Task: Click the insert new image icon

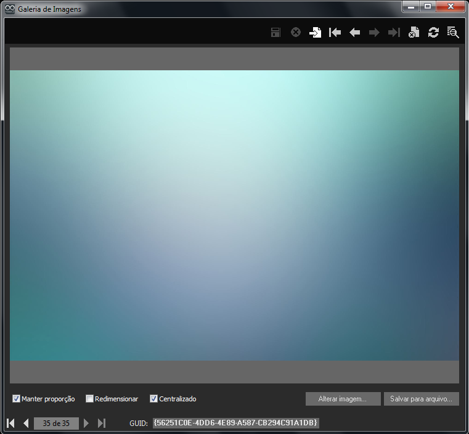Action: (315, 33)
